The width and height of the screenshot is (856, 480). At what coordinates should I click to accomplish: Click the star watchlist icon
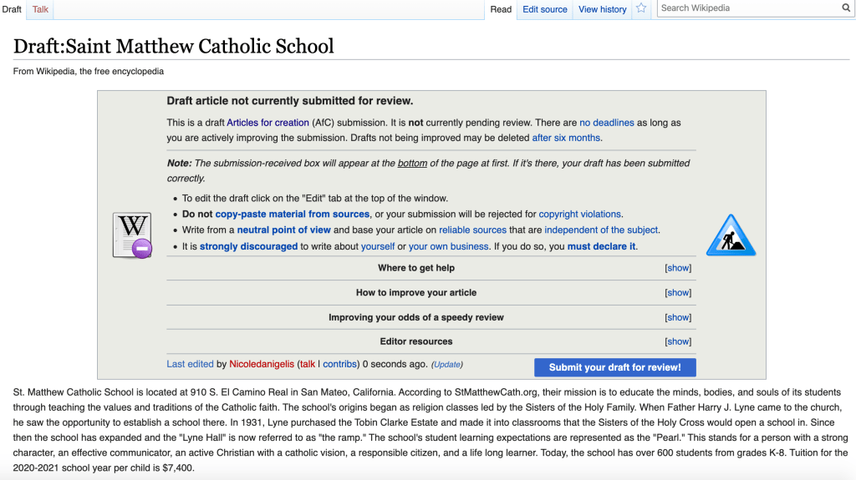pos(641,9)
